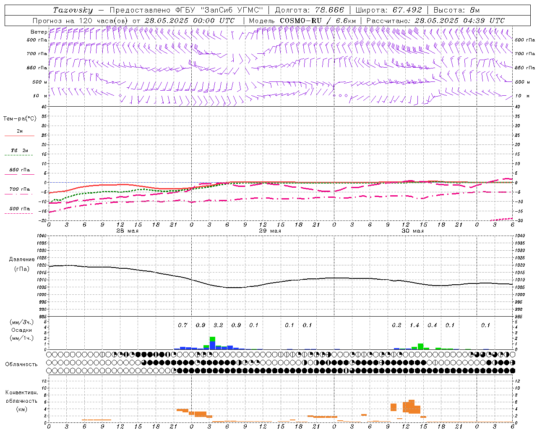
Task: Click the 1.4 precipitation amount value
Action: click(x=414, y=325)
